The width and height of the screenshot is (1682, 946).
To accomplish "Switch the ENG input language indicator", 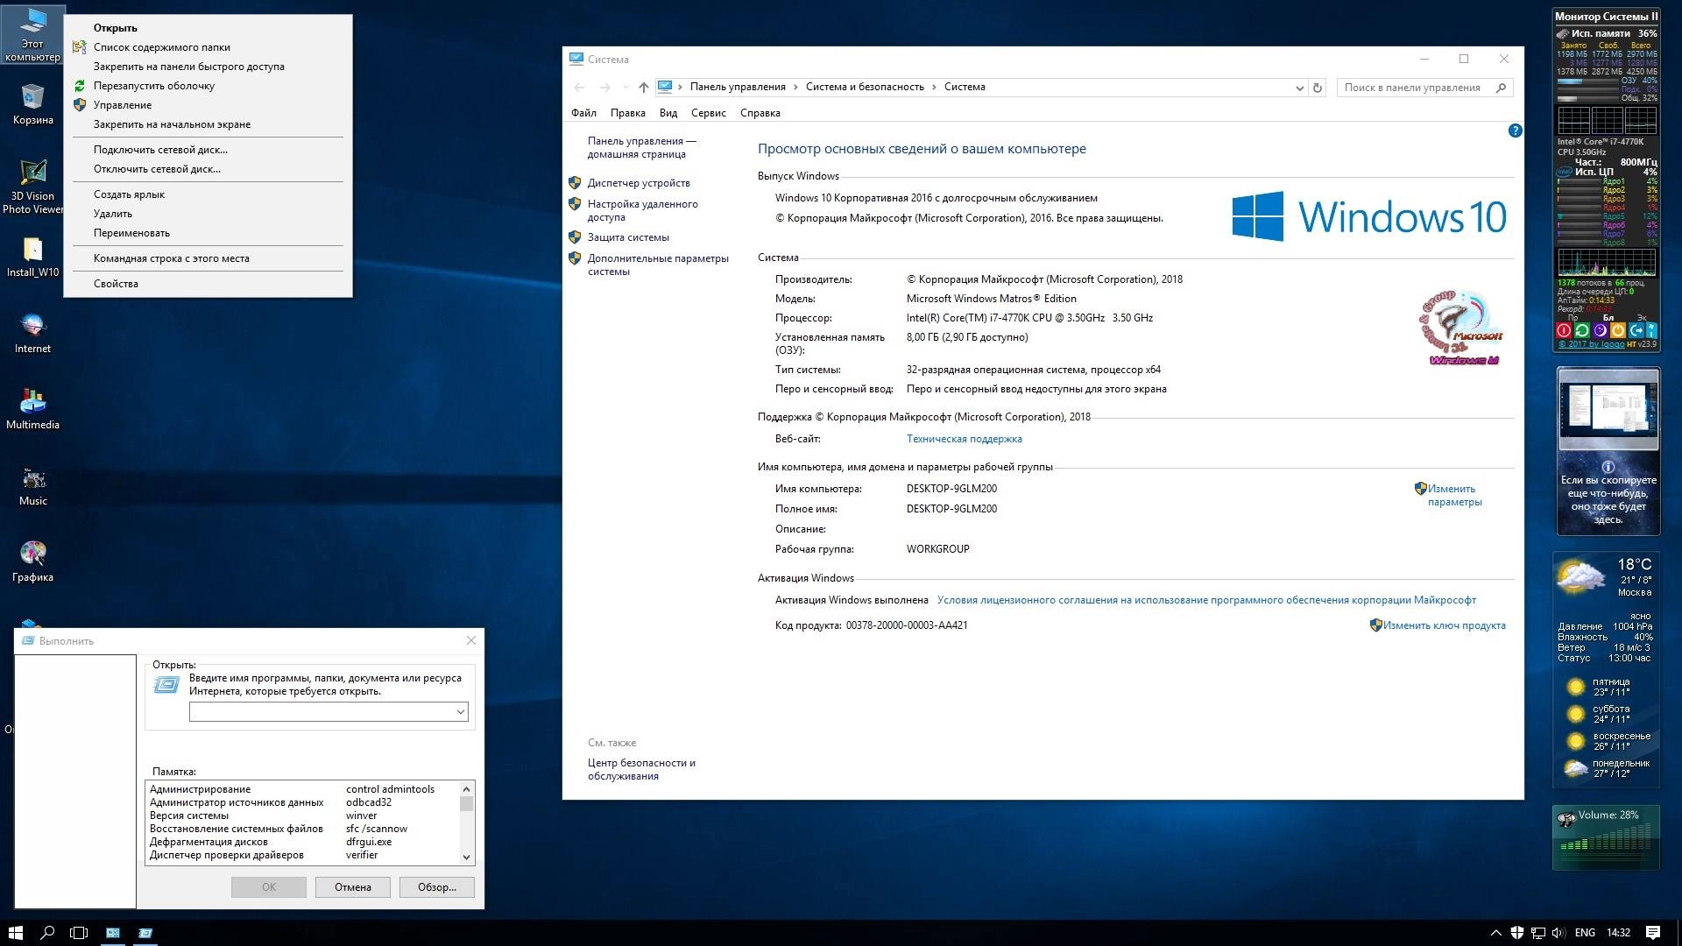I will [x=1585, y=933].
